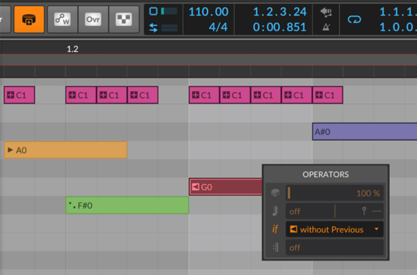Toggle the arranger loop button
Image resolution: width=417 pixels, height=275 pixels.
354,19
